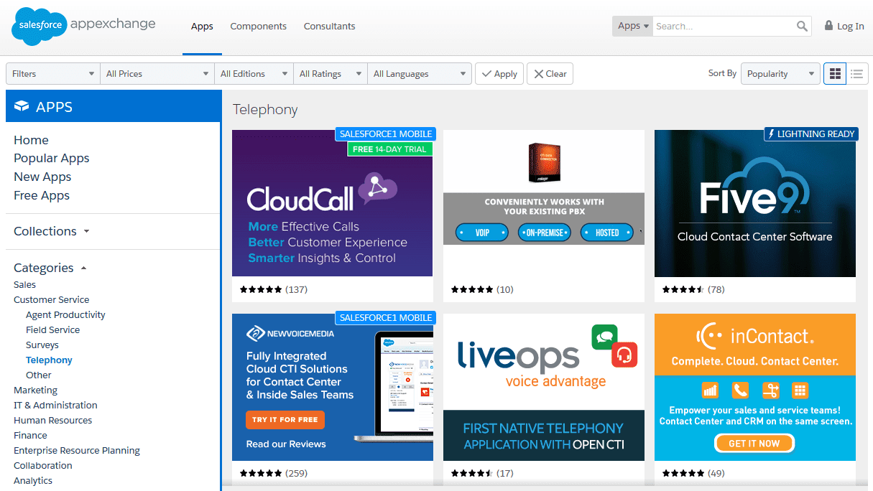Click inContact's Get It Now button
The width and height of the screenshot is (873, 491).
click(x=754, y=443)
